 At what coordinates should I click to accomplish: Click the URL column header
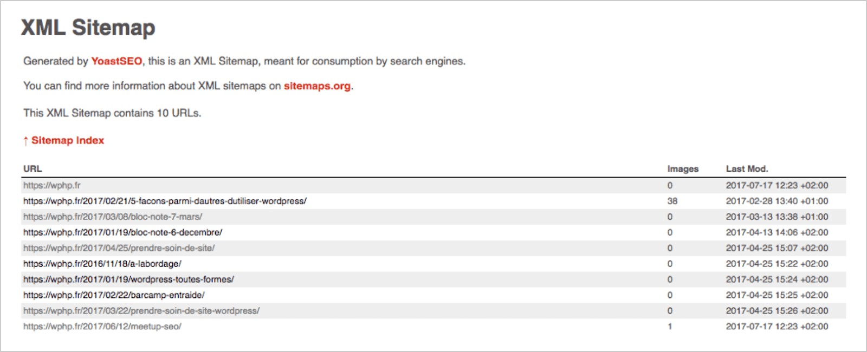[x=33, y=169]
